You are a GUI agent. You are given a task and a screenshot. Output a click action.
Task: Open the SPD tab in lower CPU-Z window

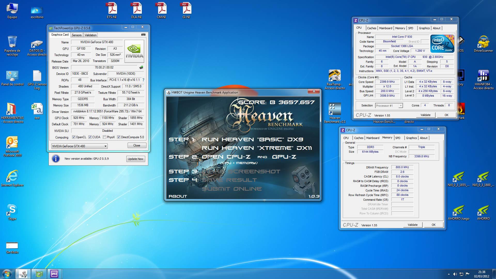[x=398, y=138]
